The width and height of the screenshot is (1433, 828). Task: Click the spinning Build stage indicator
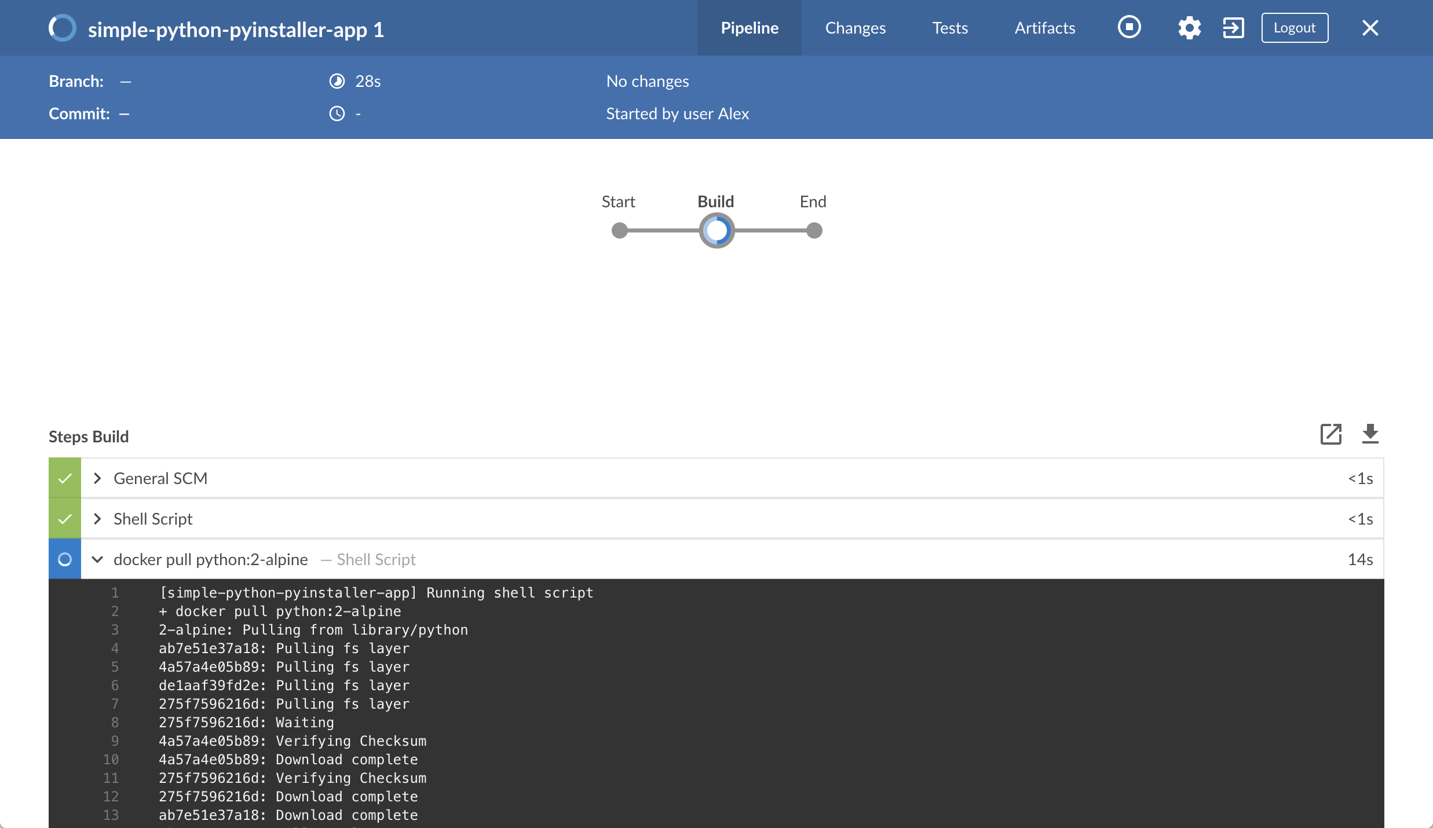715,230
